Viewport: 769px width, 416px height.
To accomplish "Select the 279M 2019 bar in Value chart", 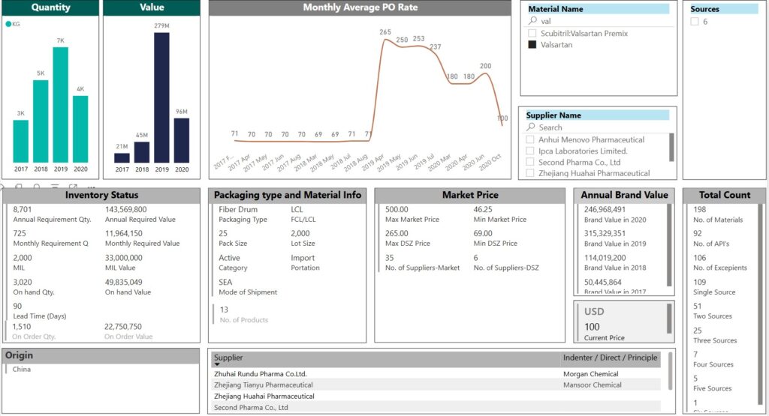I will 161,97.
